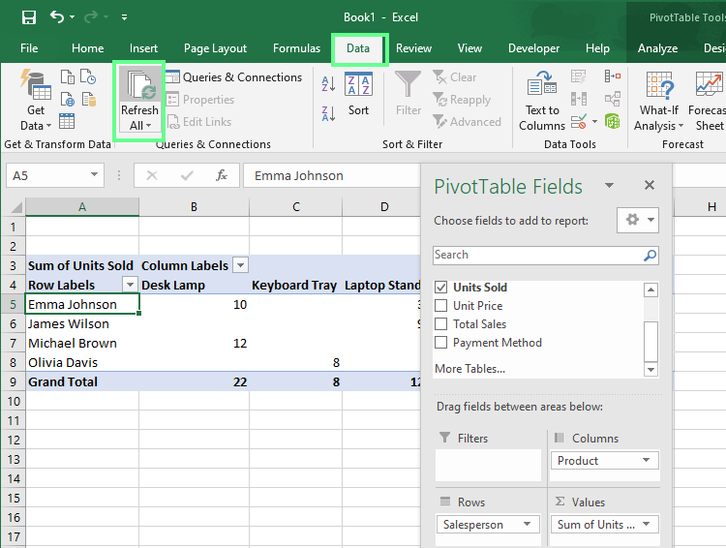Enable the Total Sales field checkbox
This screenshot has height=548, width=726.
tap(441, 324)
